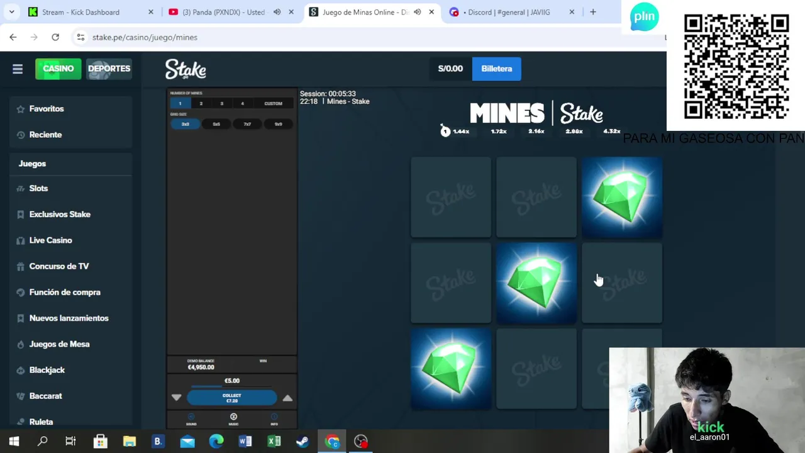Click the Juegos de Mesa icon
Viewport: 805px width, 453px height.
(21, 344)
